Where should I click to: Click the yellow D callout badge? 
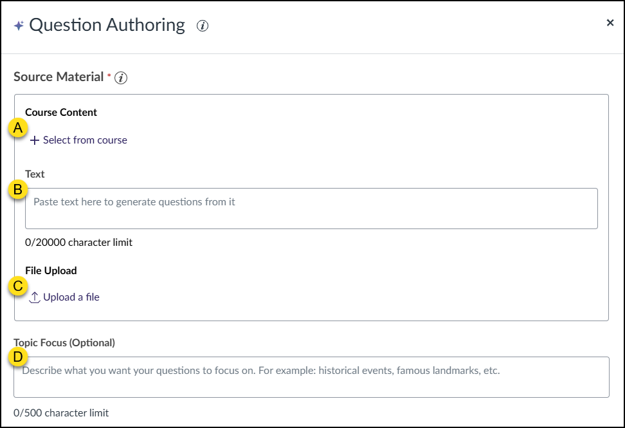click(x=19, y=355)
